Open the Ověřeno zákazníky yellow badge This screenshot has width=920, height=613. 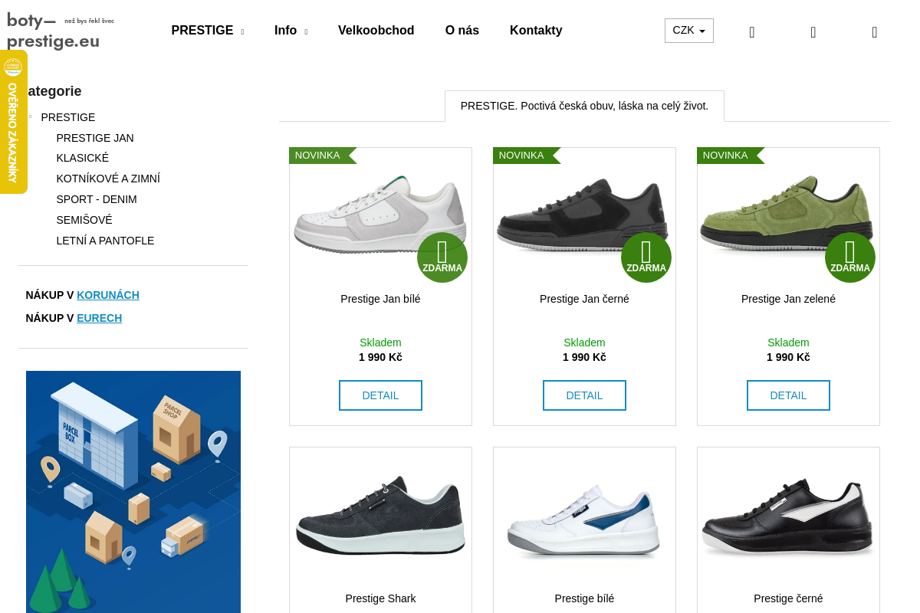click(13, 122)
